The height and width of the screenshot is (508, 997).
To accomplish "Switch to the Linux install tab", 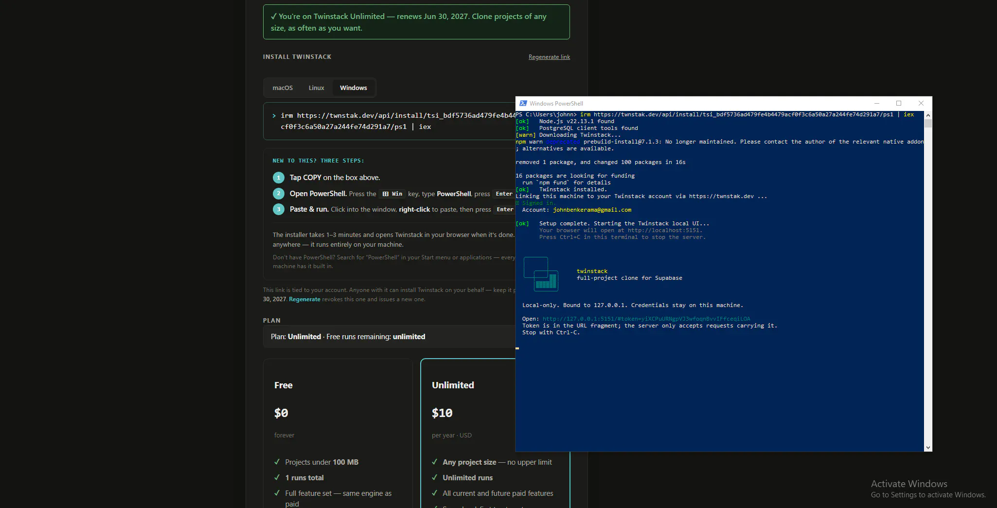I will click(x=316, y=88).
